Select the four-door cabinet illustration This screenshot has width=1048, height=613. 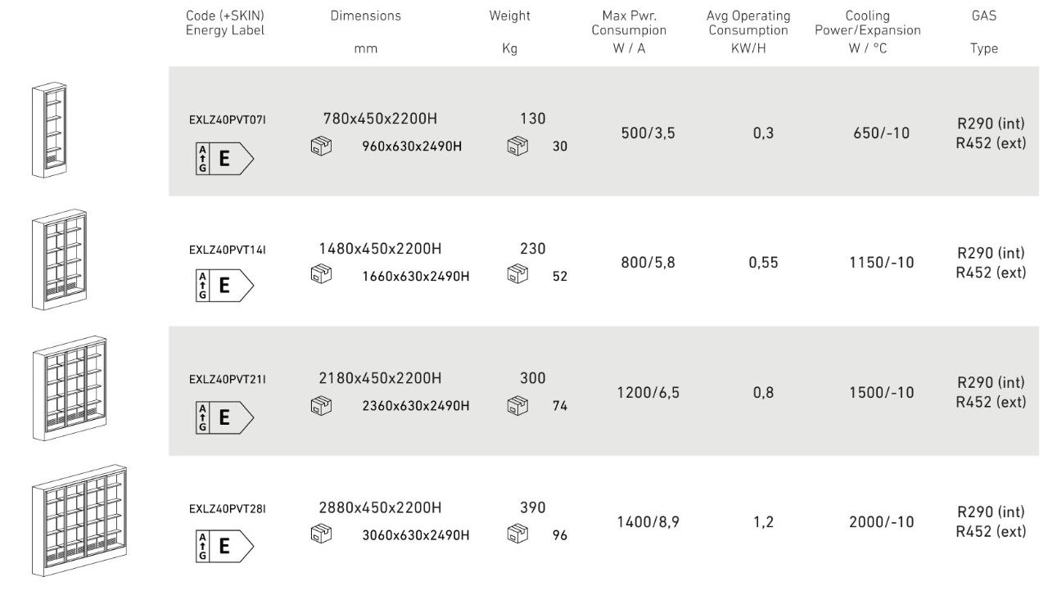pos(79,521)
